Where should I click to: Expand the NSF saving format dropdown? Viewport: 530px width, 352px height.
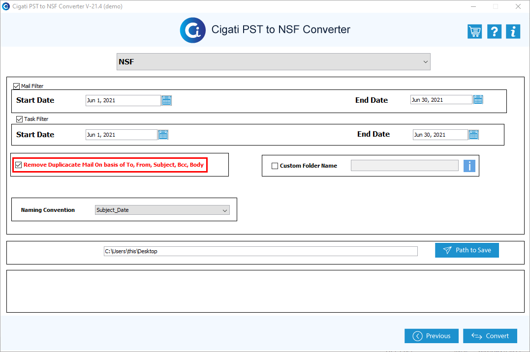[274, 62]
